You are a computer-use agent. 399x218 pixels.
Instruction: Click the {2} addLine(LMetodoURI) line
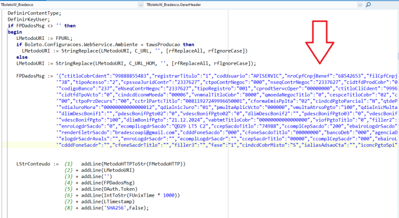(x=99, y=171)
